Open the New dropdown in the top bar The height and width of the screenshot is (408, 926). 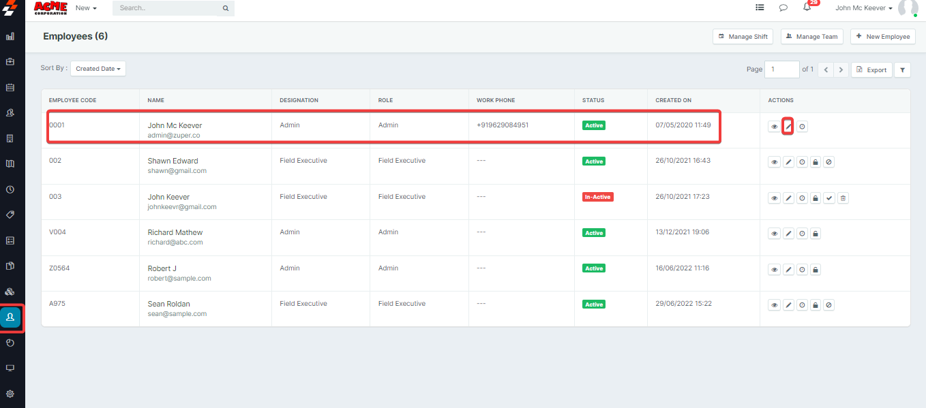point(86,8)
